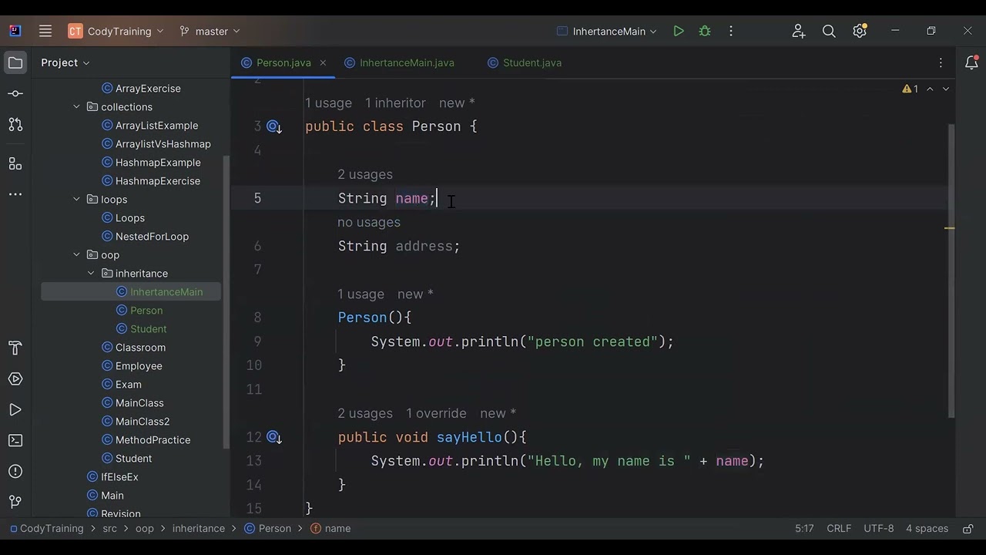
Task: Open the Project view dropdown
Action: (x=65, y=62)
